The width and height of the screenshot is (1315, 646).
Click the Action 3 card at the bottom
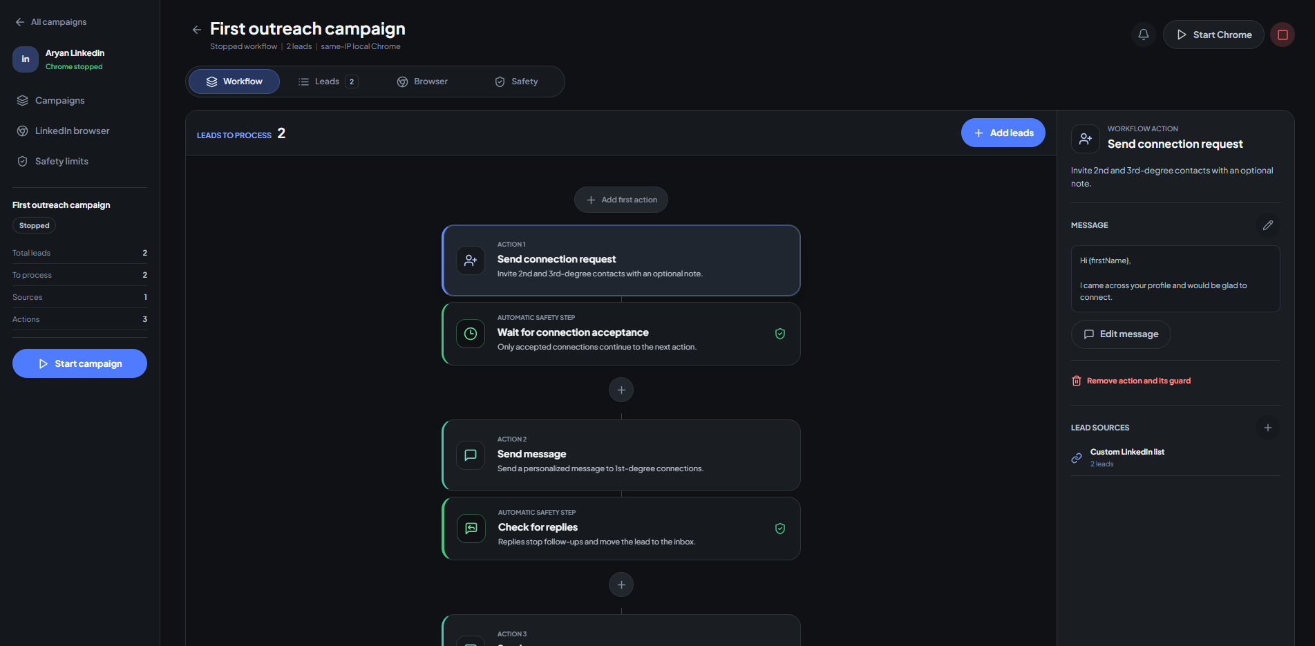pos(621,630)
